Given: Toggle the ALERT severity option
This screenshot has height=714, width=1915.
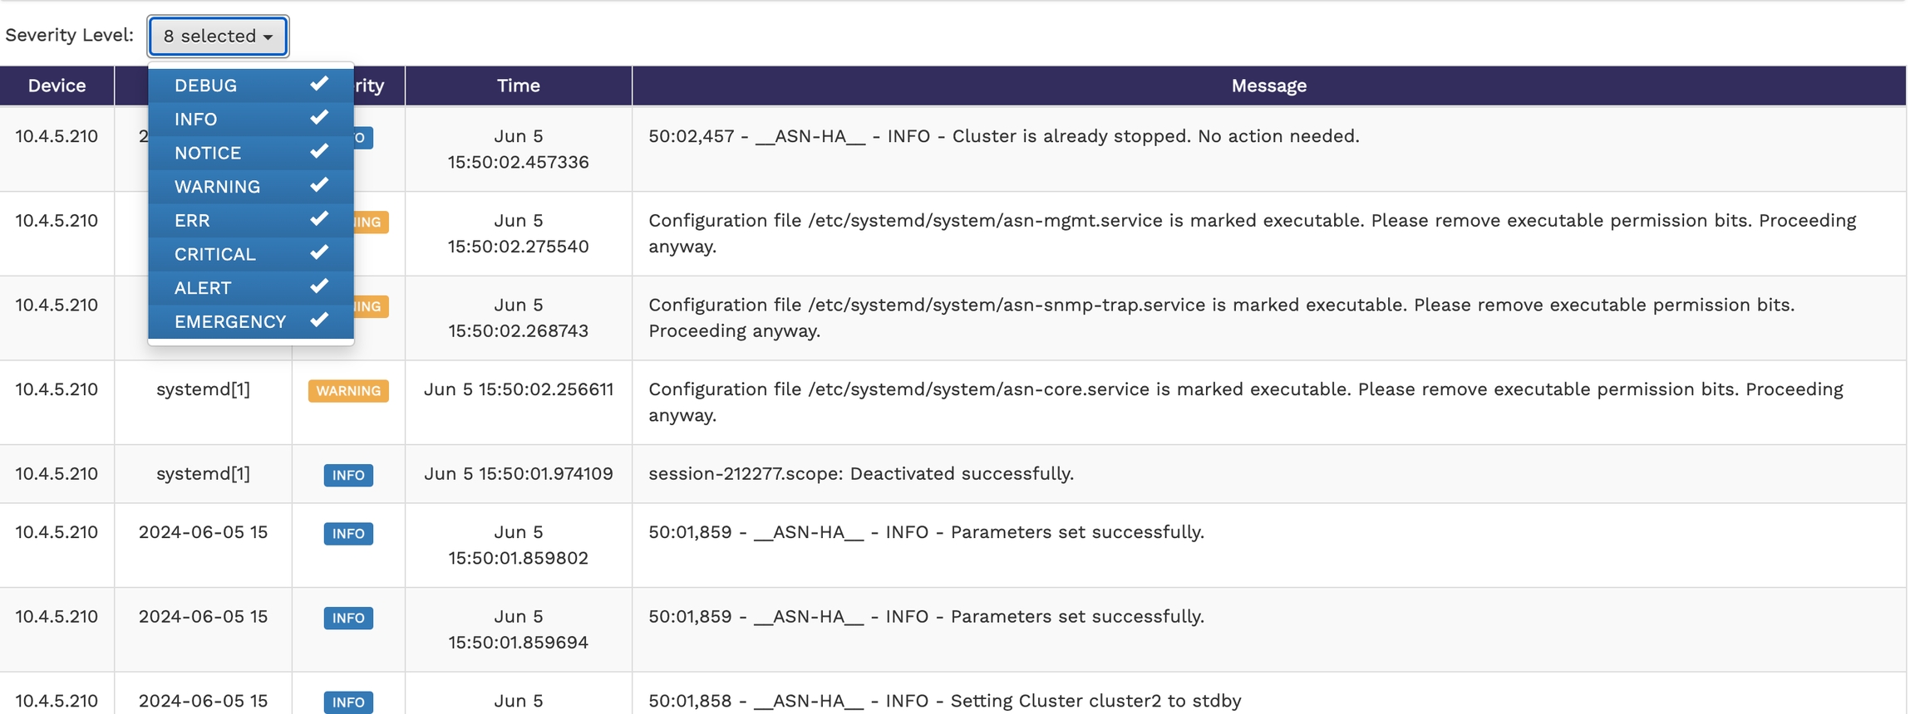Looking at the screenshot, I should (x=249, y=288).
